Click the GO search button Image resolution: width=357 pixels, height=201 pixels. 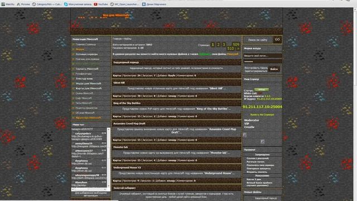(277, 40)
